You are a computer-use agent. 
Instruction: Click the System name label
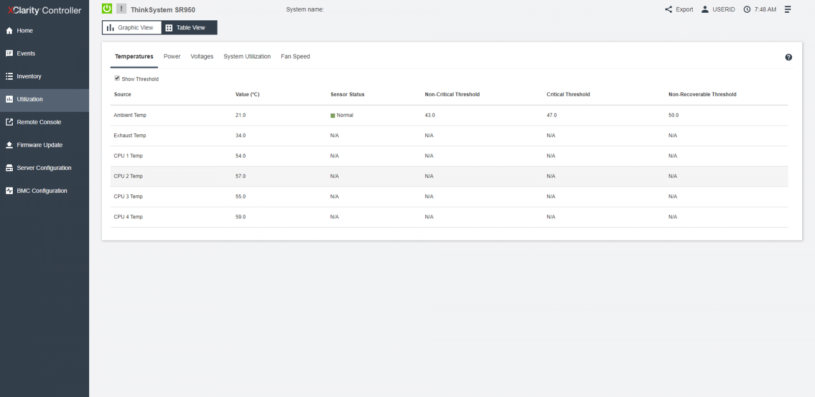pos(305,9)
